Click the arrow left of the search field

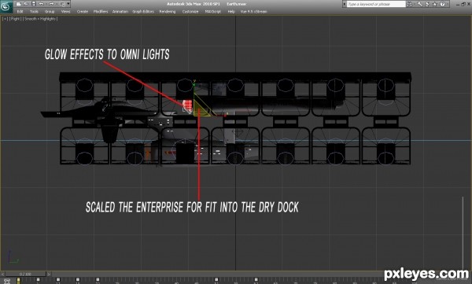[345, 4]
